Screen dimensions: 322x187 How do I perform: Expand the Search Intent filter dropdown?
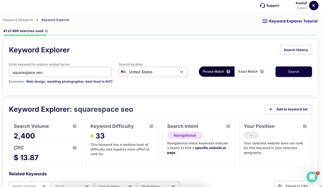(x=116, y=184)
